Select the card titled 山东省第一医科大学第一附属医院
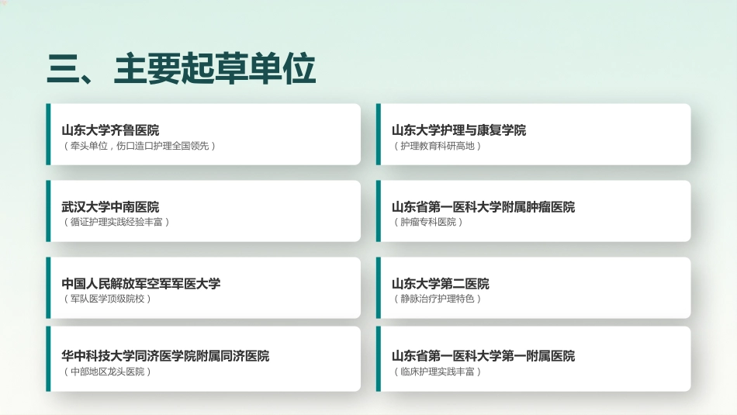The width and height of the screenshot is (737, 415). 534,359
